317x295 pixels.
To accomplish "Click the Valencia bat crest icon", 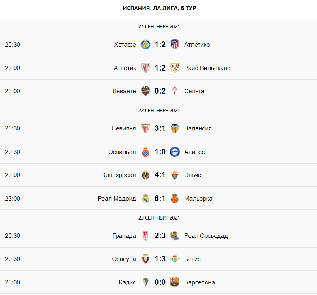I will click(x=174, y=128).
